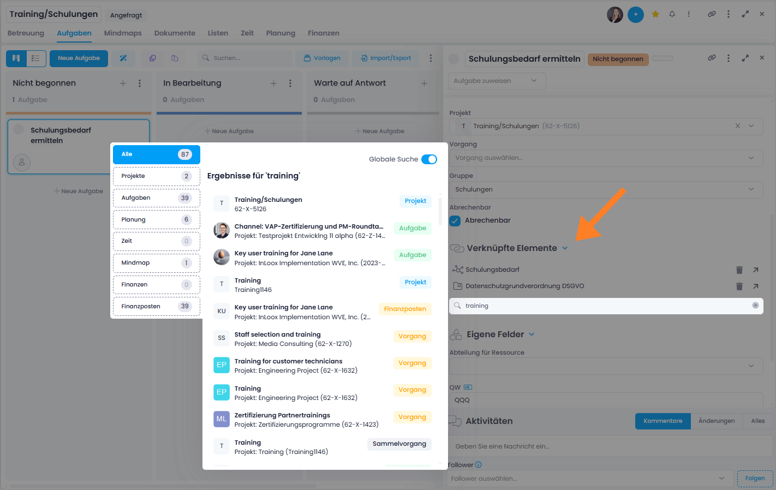This screenshot has height=490, width=776.
Task: Collapse Verknüpfte Elemente section chevron
Action: [x=565, y=248]
